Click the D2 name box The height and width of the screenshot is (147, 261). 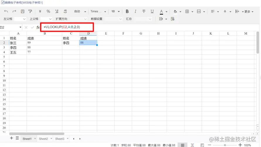pos(9,27)
